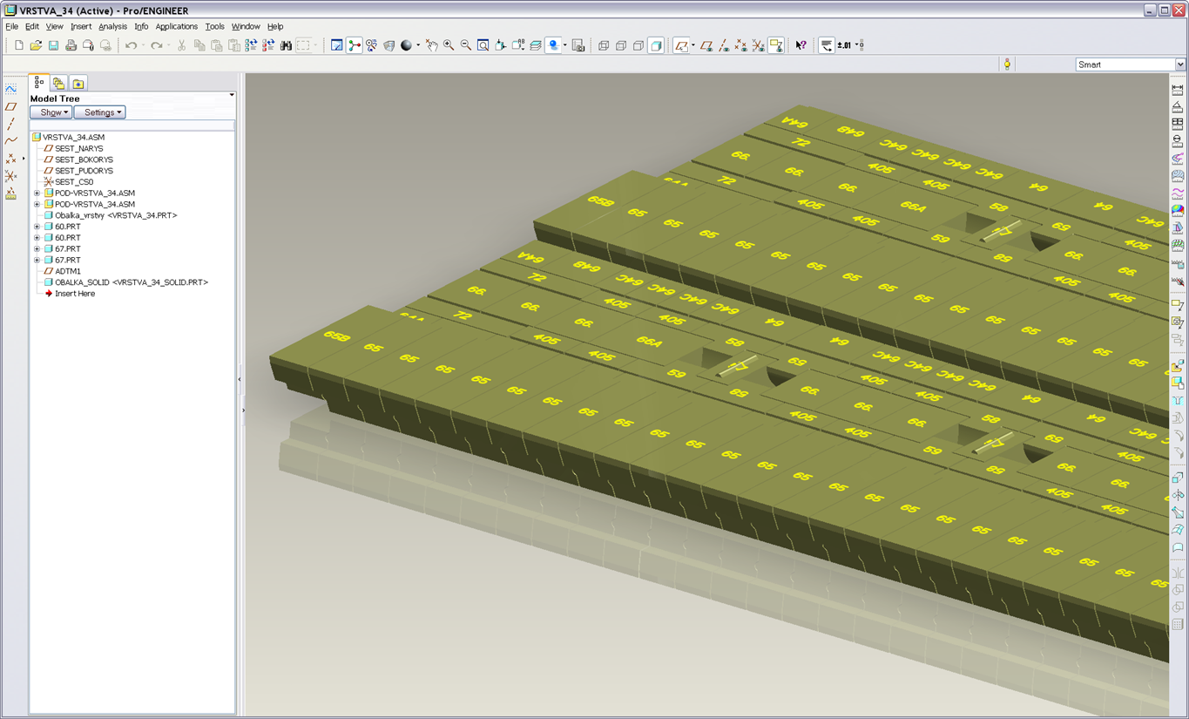1189x719 pixels.
Task: Click the Repaint screen icon
Action: (337, 45)
